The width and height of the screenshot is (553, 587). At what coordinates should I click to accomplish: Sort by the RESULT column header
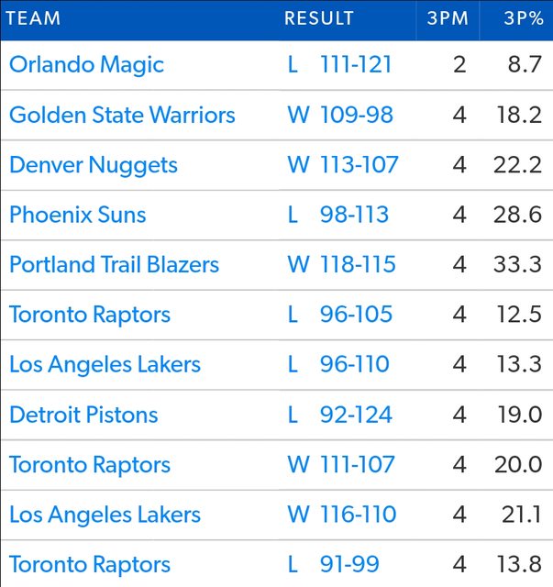(x=318, y=18)
